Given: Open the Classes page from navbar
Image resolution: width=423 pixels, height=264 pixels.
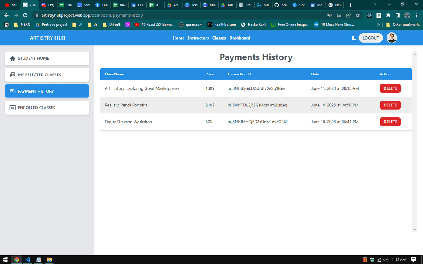Looking at the screenshot, I should tap(219, 38).
